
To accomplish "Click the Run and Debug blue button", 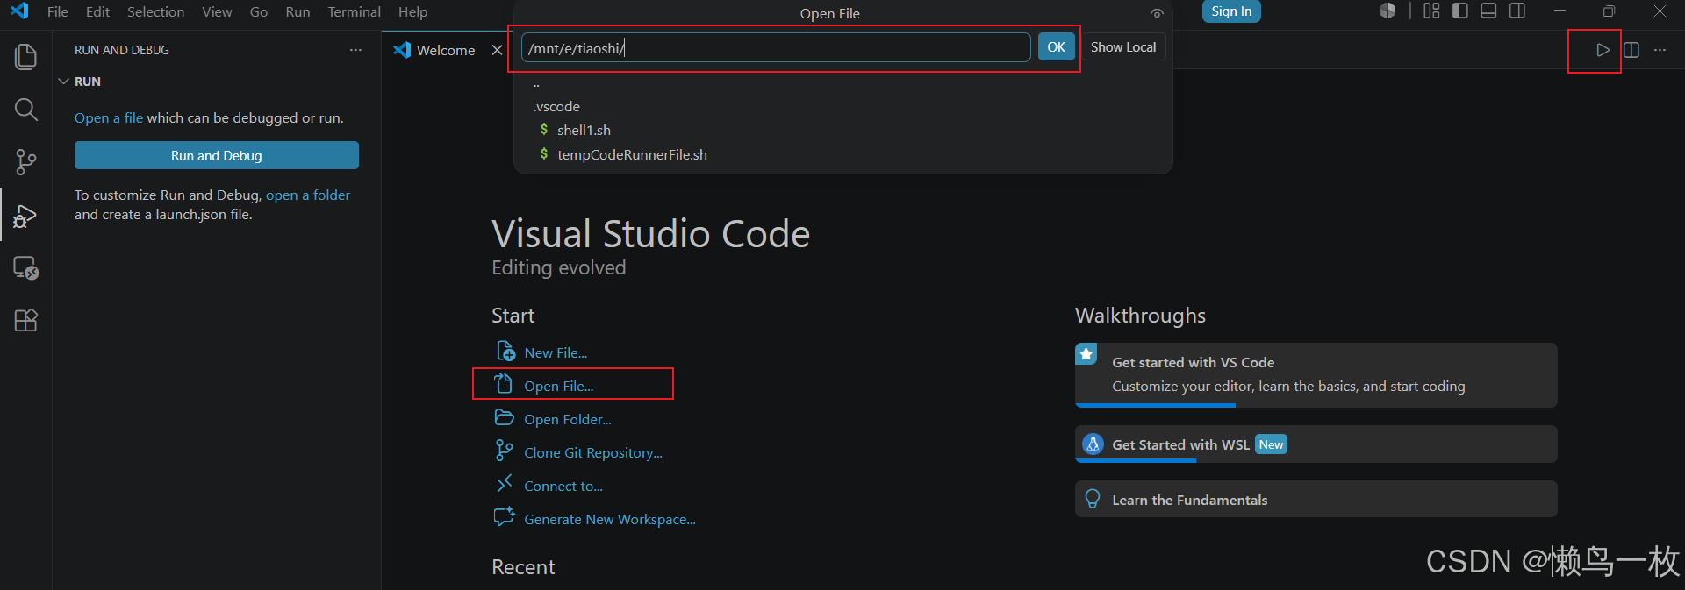I will point(217,155).
